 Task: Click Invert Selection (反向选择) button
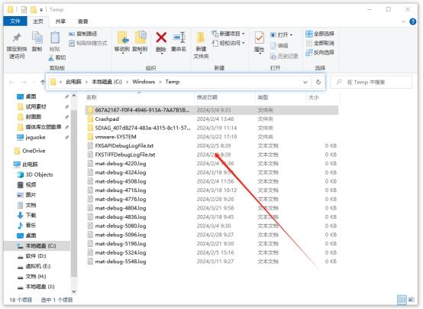(x=320, y=53)
